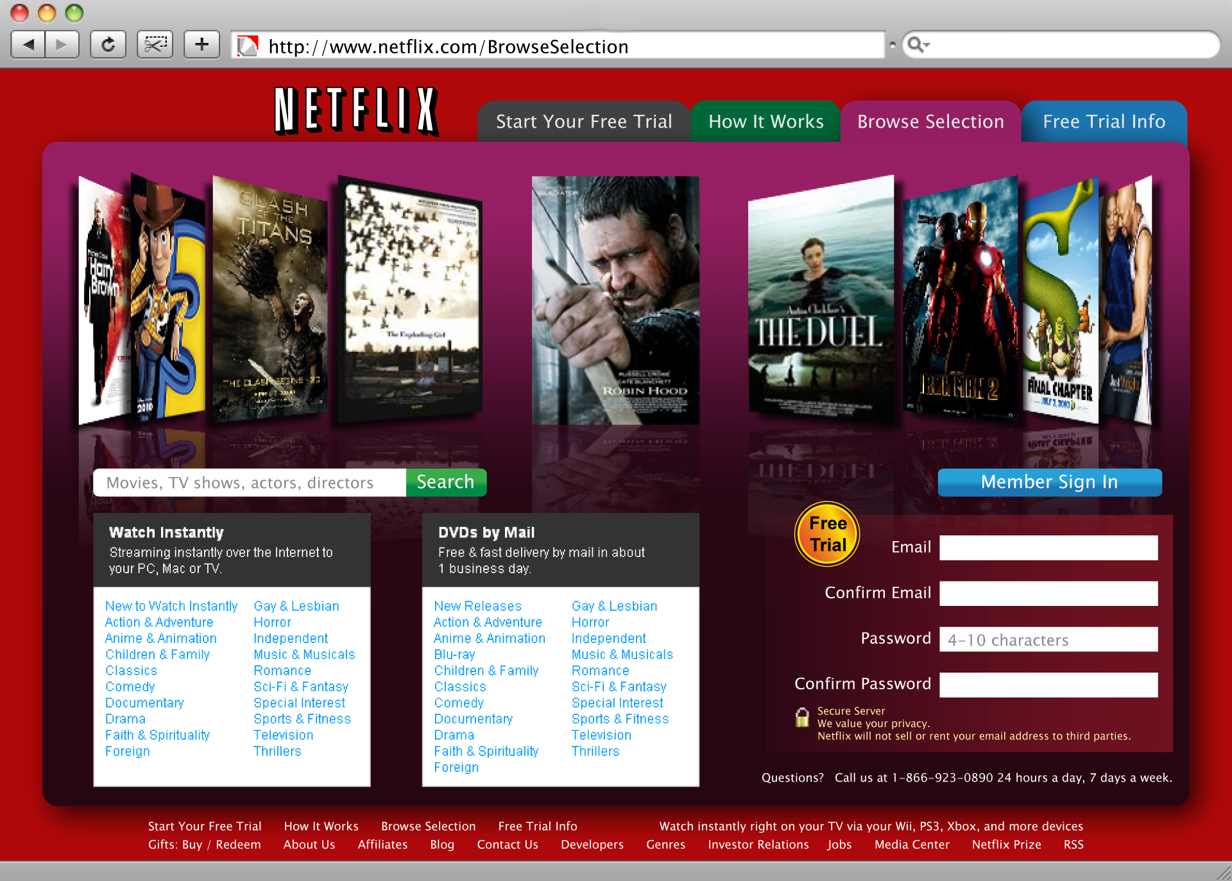This screenshot has width=1232, height=881.
Task: Click the Password field with 4-10 characters hint
Action: click(1048, 639)
